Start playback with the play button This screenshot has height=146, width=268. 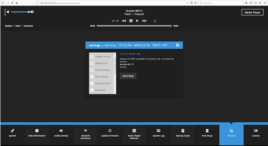point(137,21)
